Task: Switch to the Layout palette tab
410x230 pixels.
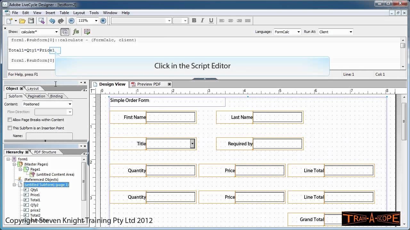Action: [33, 88]
